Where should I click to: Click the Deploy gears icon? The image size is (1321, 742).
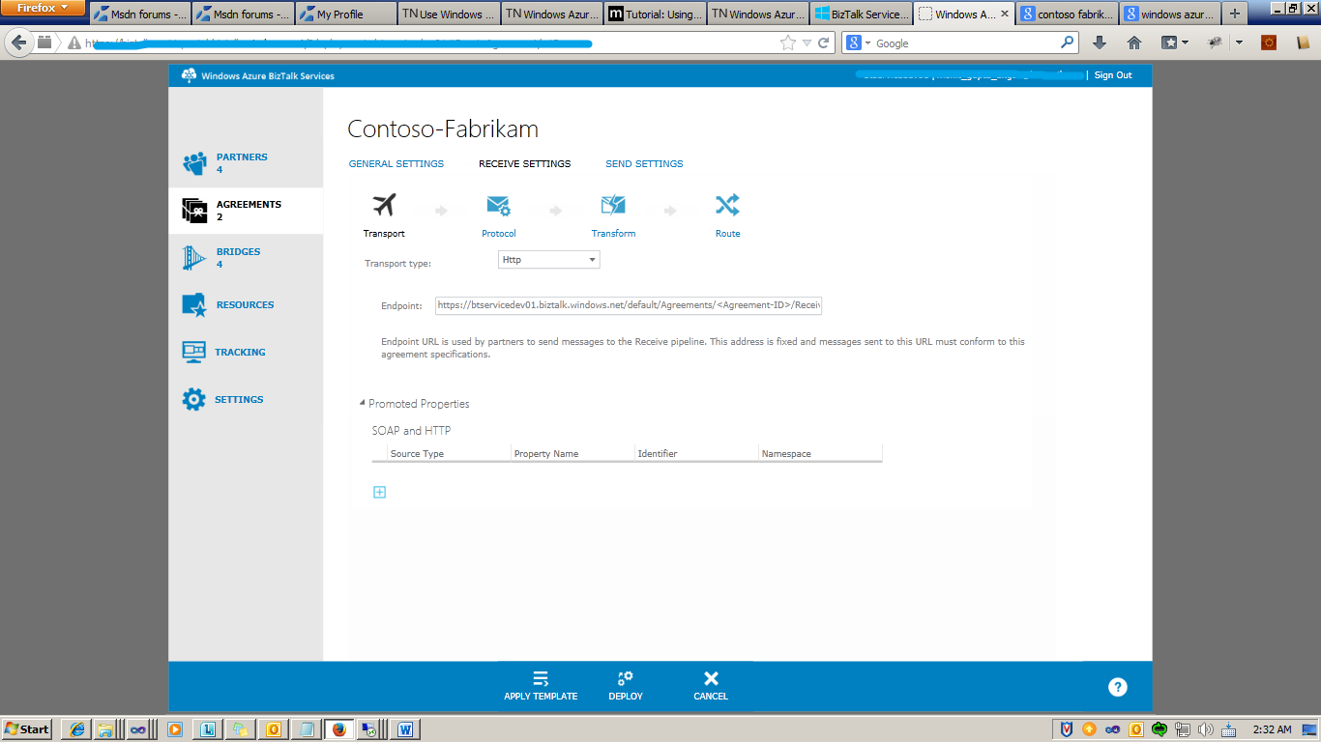626,678
